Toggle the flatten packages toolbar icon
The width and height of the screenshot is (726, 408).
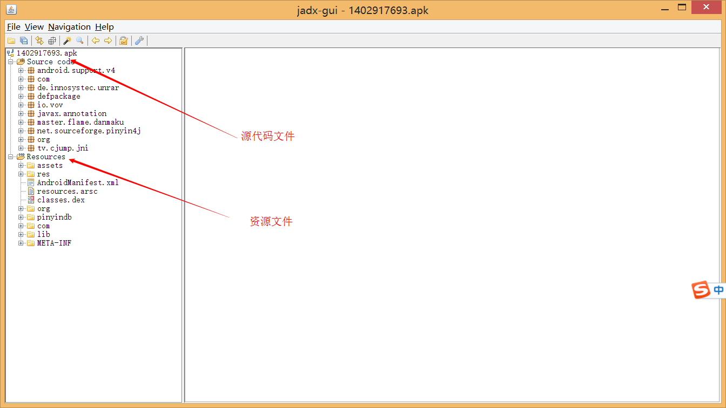(x=52, y=40)
